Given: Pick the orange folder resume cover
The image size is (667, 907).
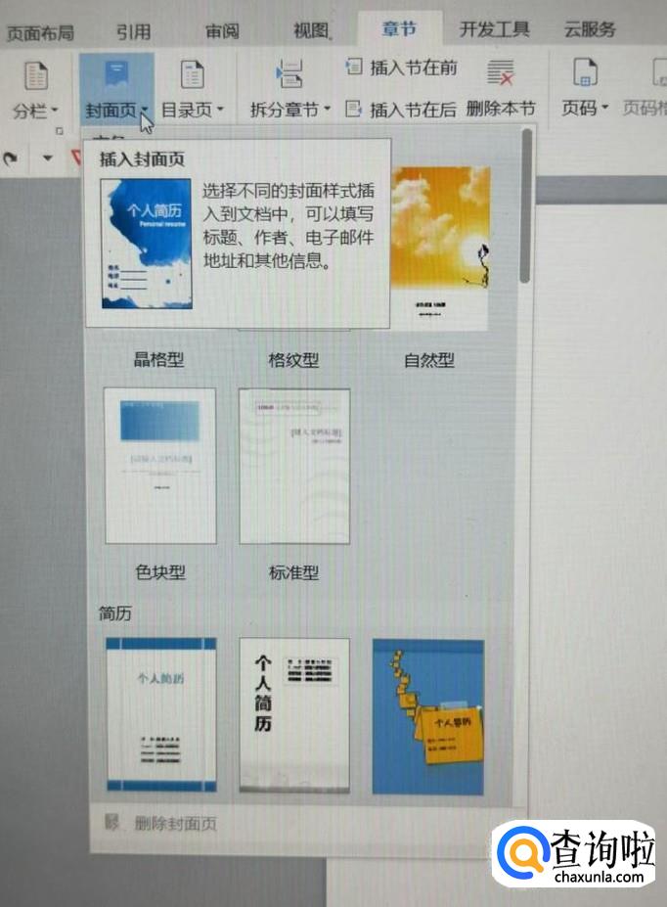Looking at the screenshot, I should coord(428,716).
